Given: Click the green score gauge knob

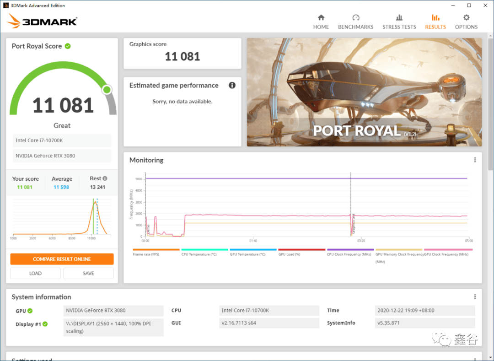Looking at the screenshot, I should tap(107, 90).
